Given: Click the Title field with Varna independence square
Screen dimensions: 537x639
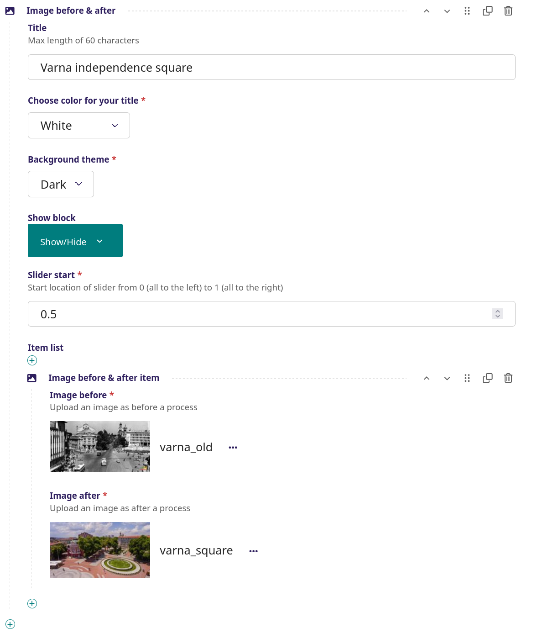Looking at the screenshot, I should 271,67.
